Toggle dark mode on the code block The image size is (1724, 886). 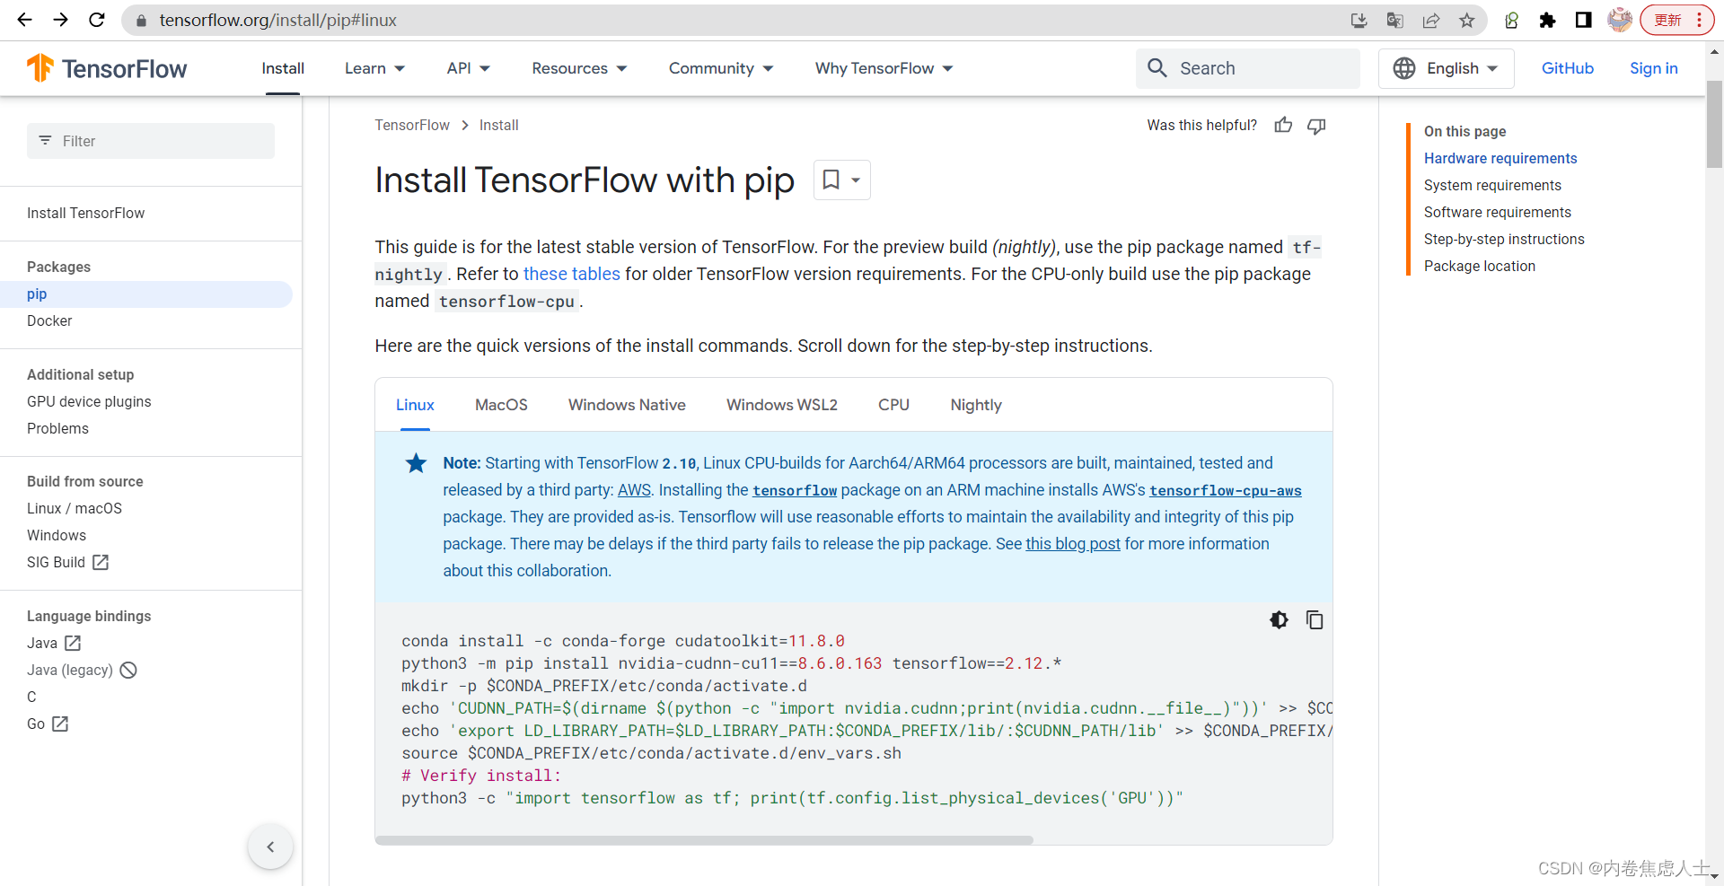1279,619
